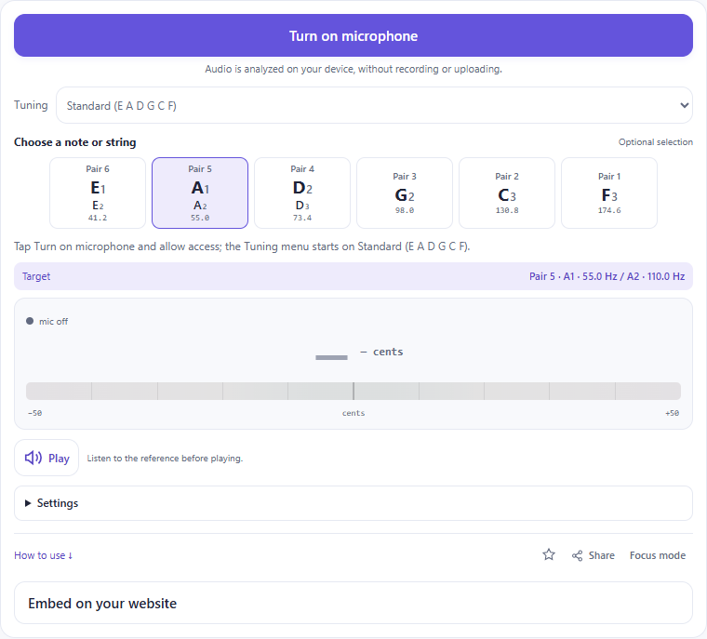Click the audio privacy notice text
The height and width of the screenshot is (639, 707).
click(353, 69)
